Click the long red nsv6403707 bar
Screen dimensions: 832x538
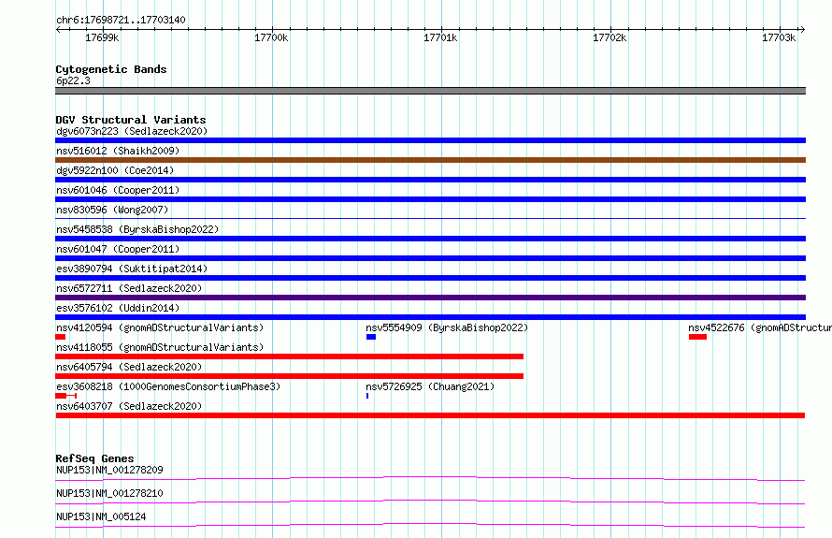point(430,415)
